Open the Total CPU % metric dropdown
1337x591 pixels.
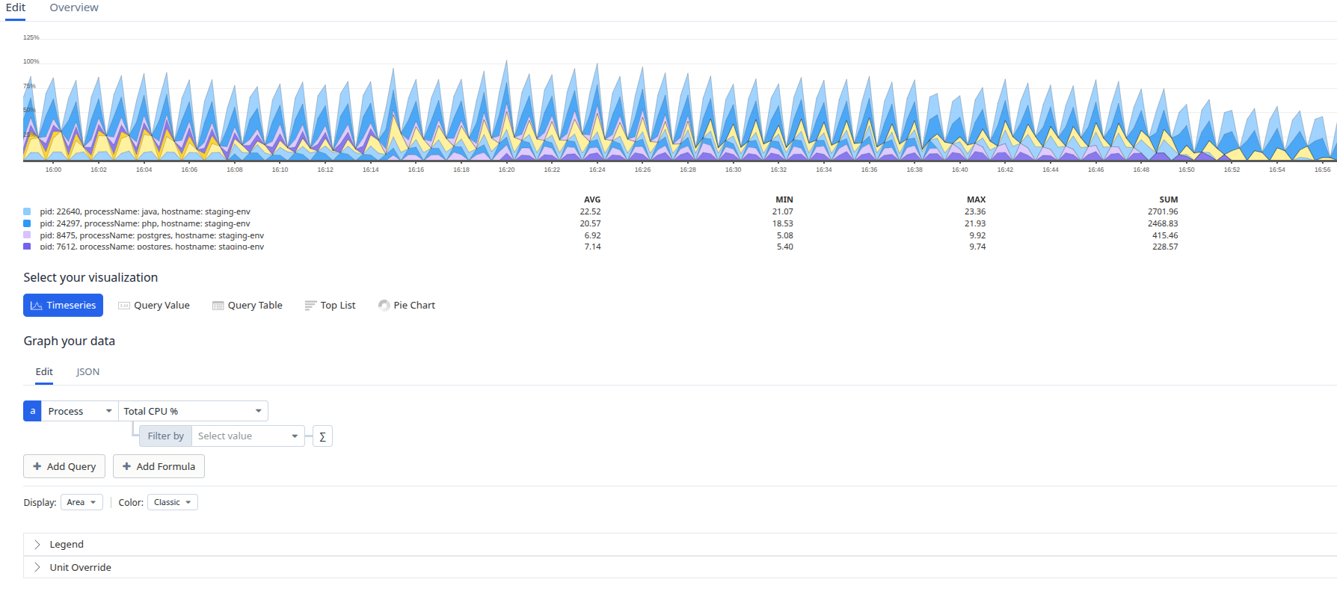(193, 411)
